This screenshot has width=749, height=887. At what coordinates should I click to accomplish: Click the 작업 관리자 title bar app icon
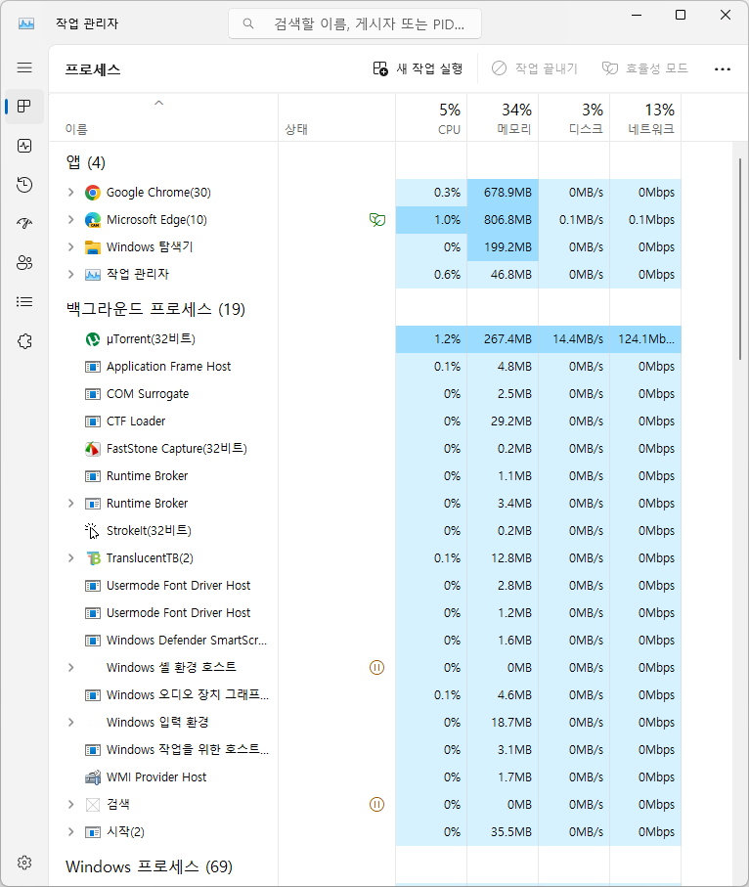26,23
